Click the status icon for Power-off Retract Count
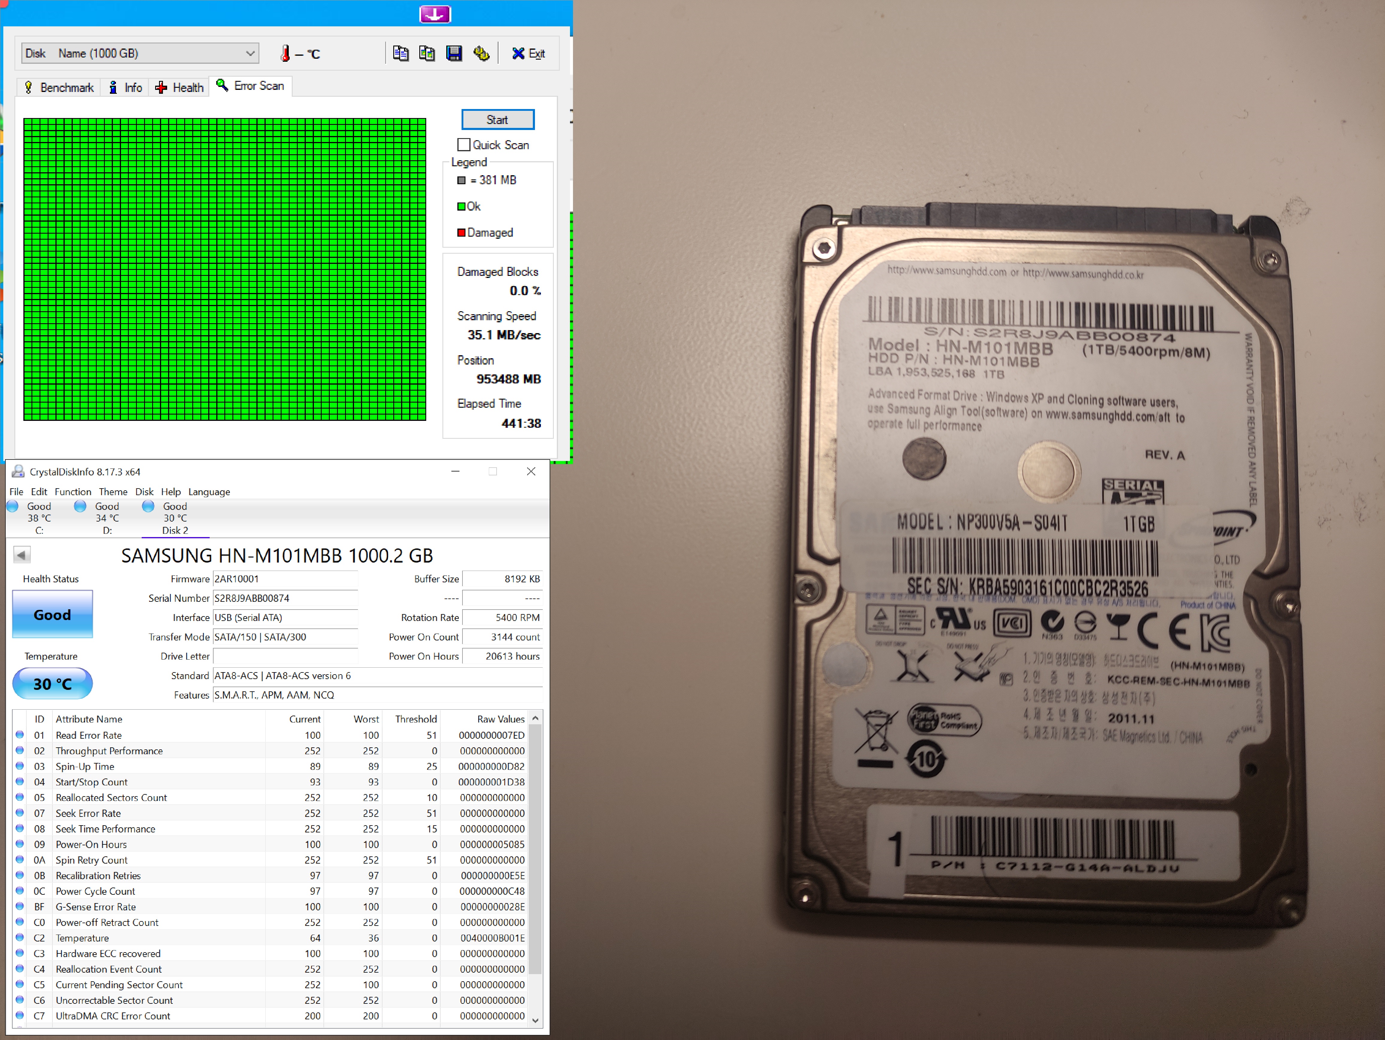Screen dimensions: 1385x1040 [19, 922]
